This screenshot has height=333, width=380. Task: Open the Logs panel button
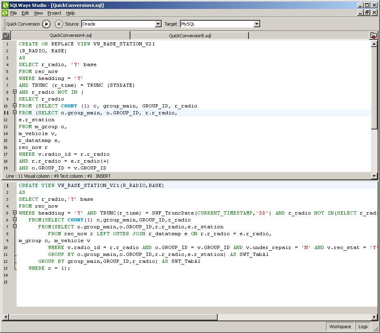(x=363, y=327)
